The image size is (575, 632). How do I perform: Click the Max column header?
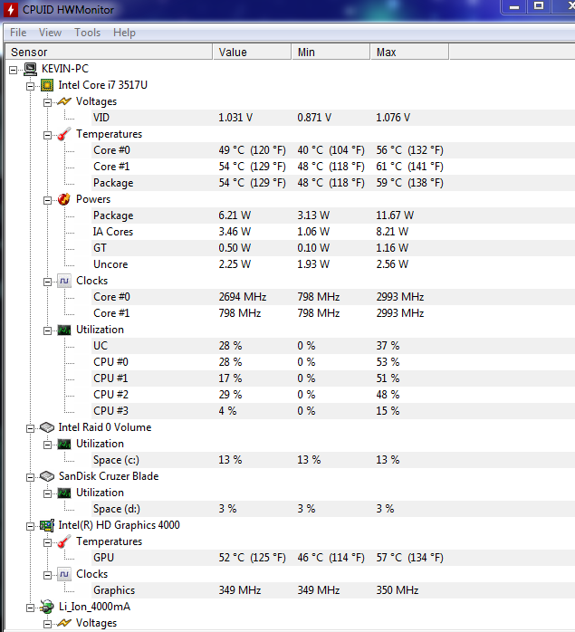tap(409, 52)
